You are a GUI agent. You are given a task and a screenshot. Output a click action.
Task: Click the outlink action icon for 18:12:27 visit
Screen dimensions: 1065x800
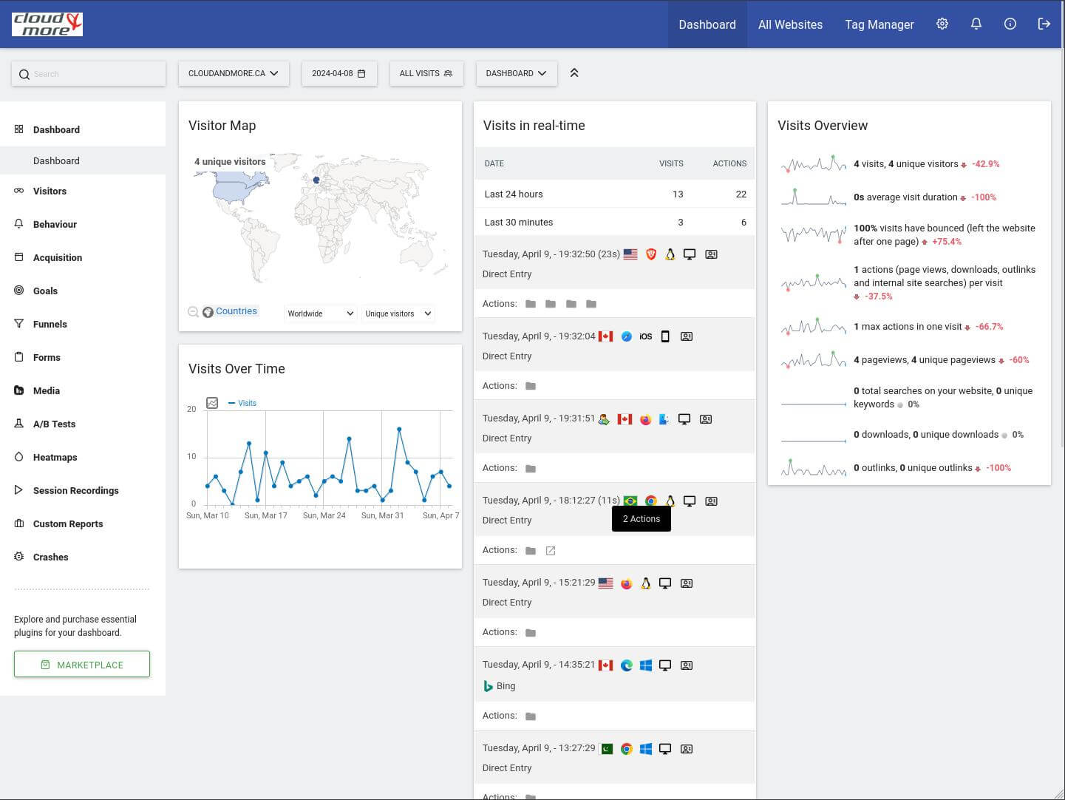tap(551, 551)
